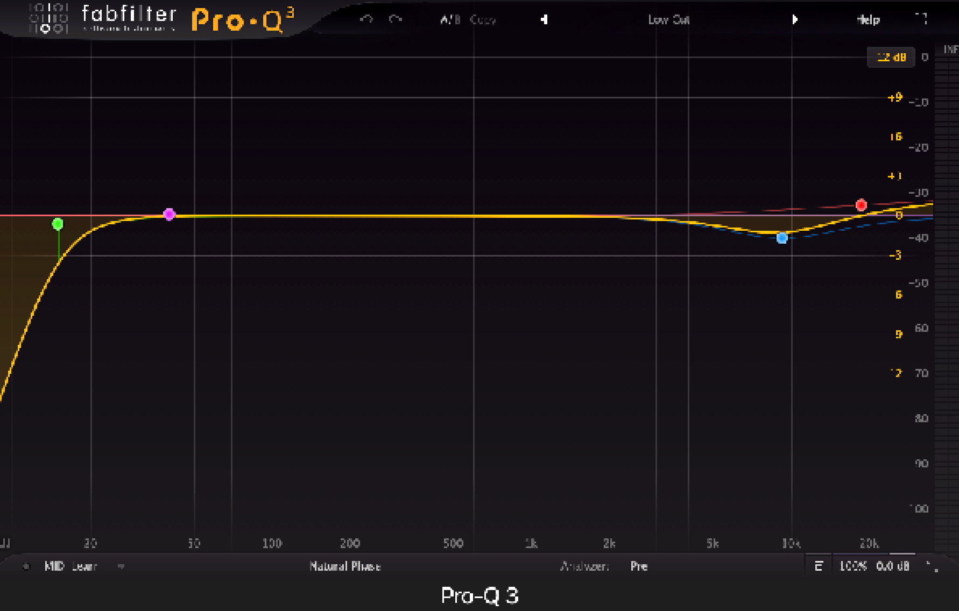Click the MIDI Learn button
Image resolution: width=959 pixels, height=611 pixels.
70,566
